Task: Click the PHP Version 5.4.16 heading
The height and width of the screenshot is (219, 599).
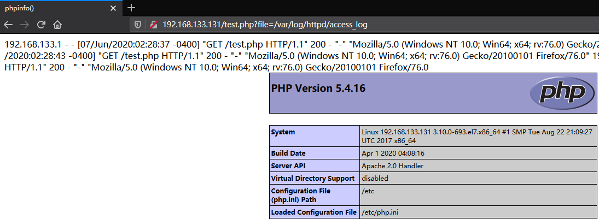Action: click(x=318, y=88)
